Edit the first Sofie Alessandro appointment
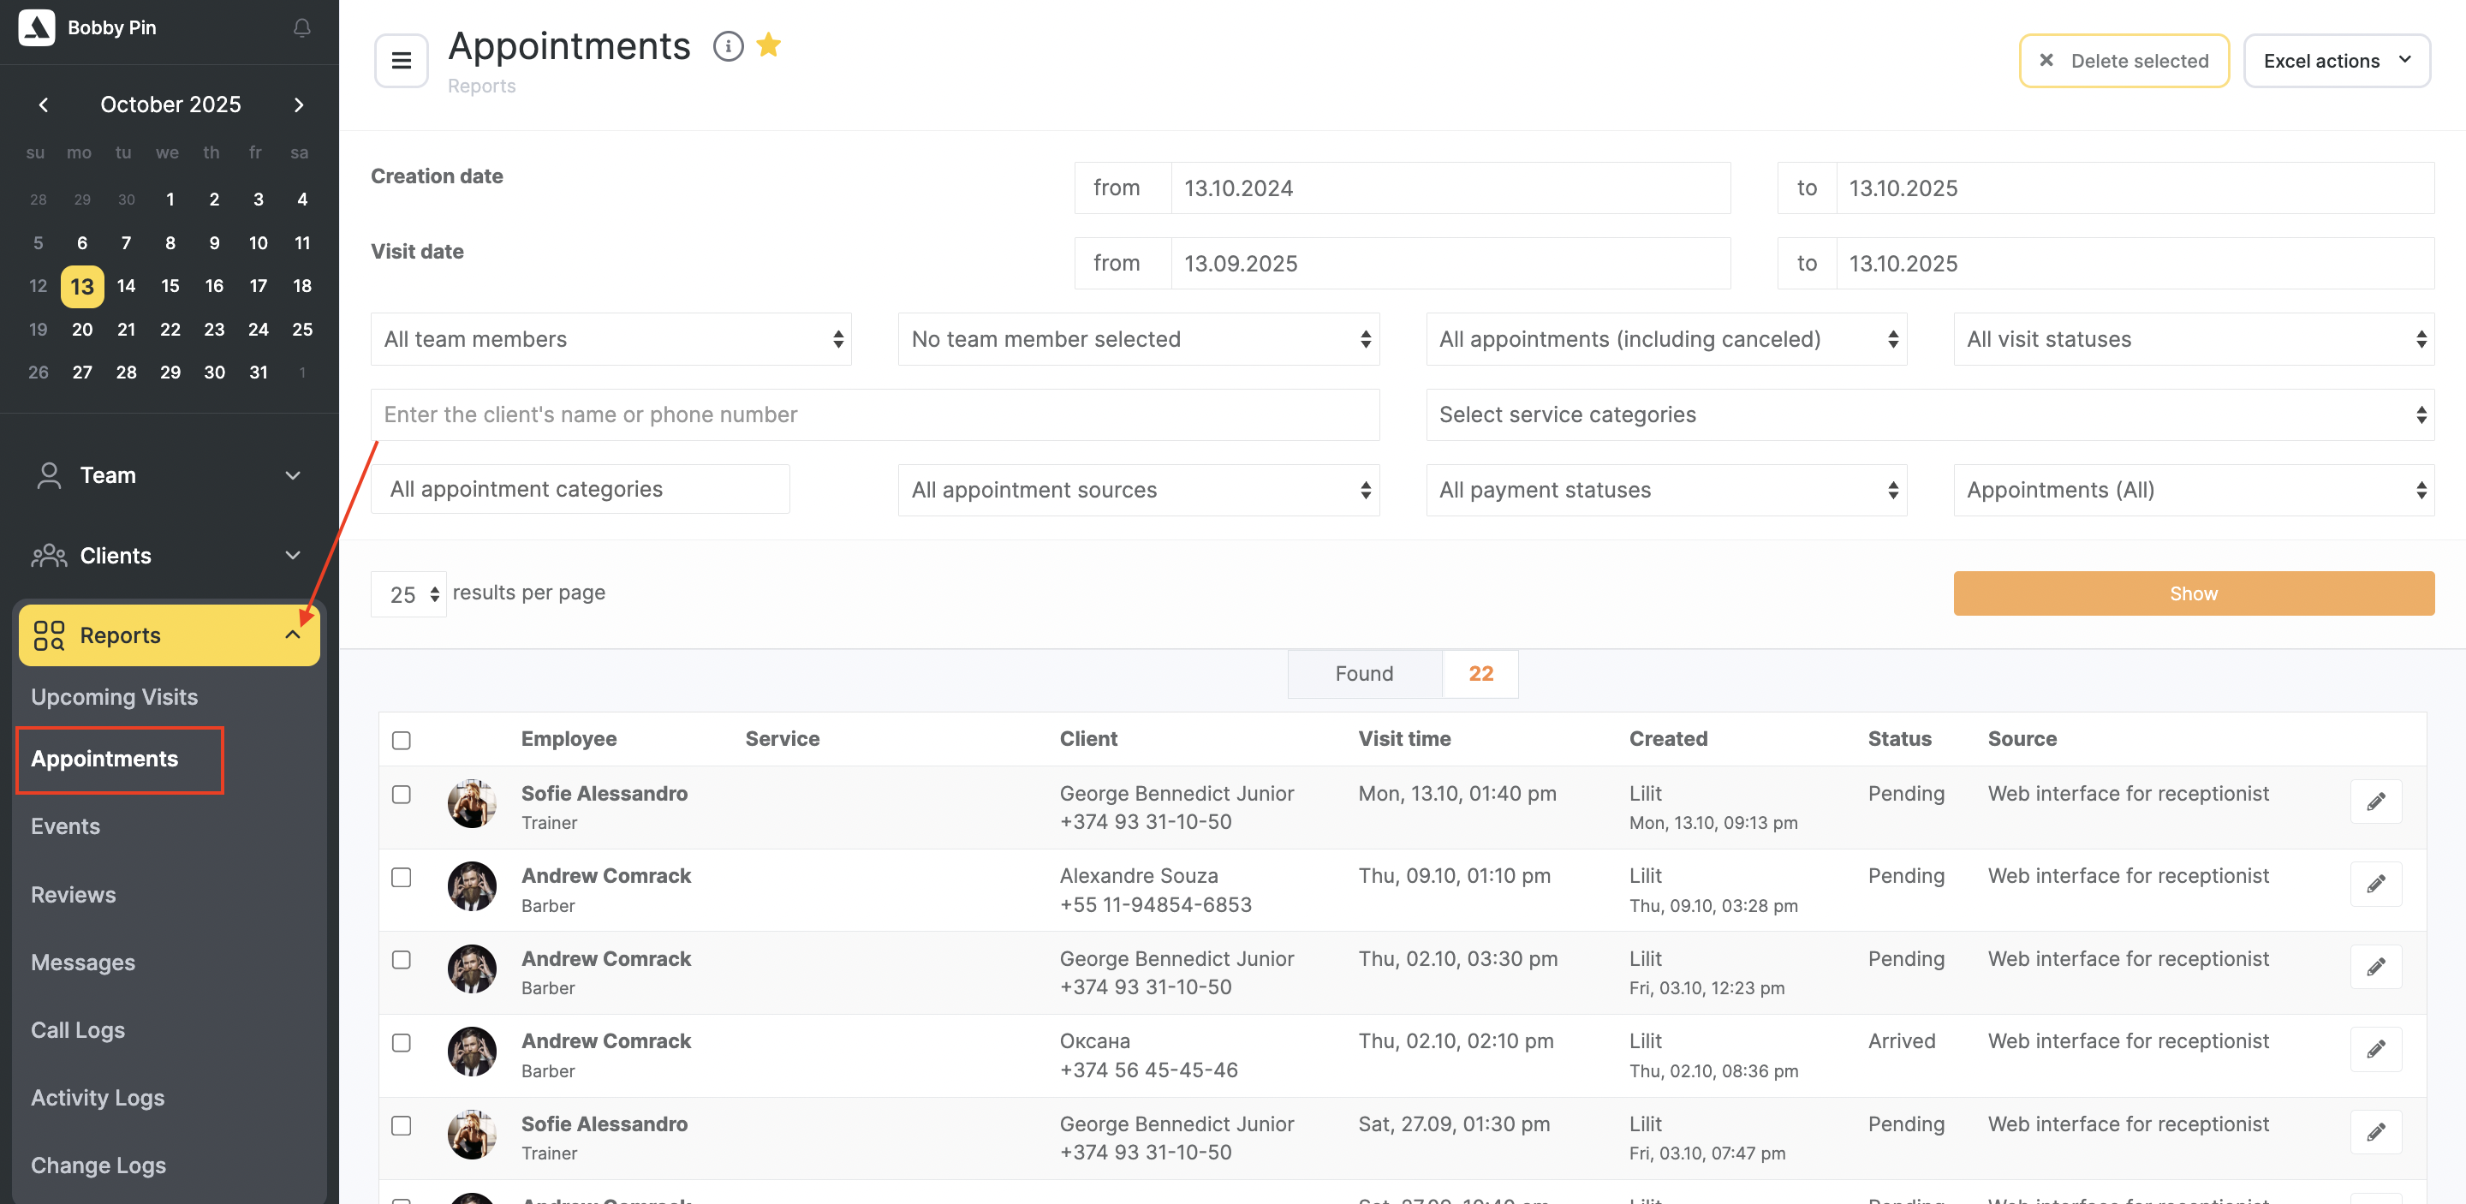Image resolution: width=2466 pixels, height=1204 pixels. (x=2375, y=801)
